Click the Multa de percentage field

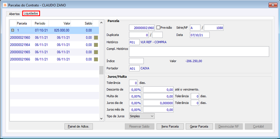click(135, 96)
